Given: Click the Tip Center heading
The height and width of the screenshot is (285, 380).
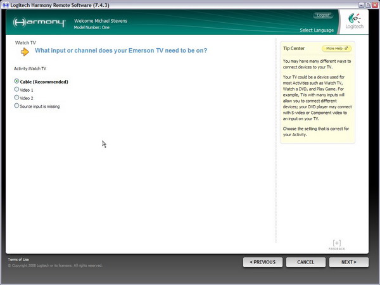Looking at the screenshot, I should point(294,49).
